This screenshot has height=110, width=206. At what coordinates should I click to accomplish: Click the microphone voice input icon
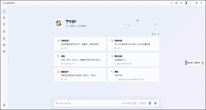tap(155, 103)
